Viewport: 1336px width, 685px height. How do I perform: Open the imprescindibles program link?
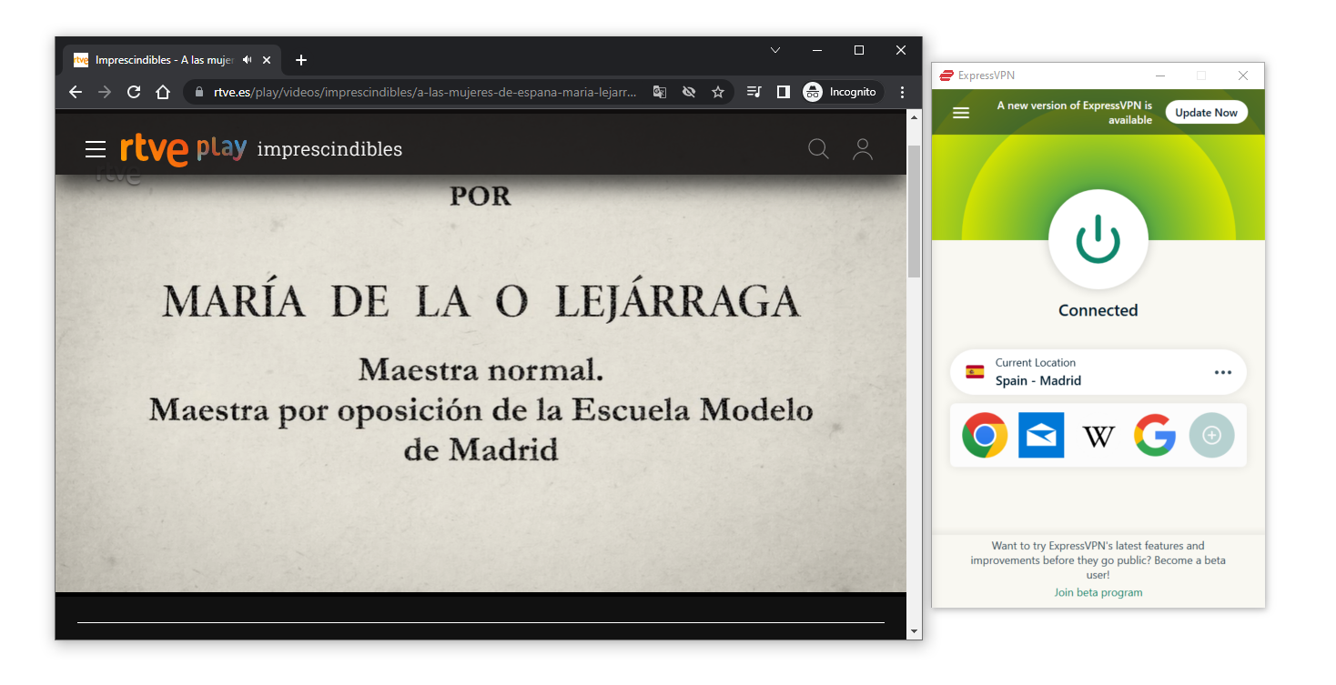pyautogui.click(x=329, y=149)
